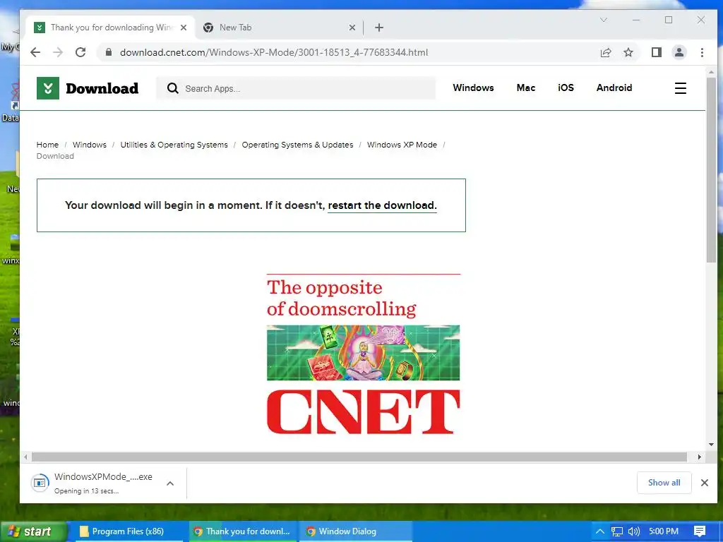723x542 pixels.
Task: Close the 'Thank you for downloading' tab
Action: (184, 28)
